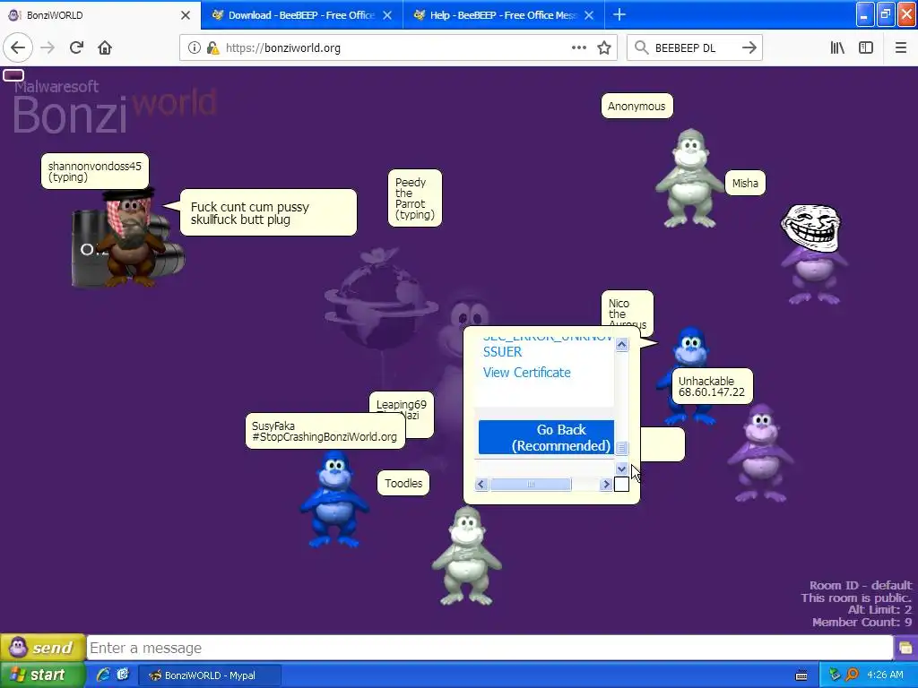Click the blue SusyFaka Bonzi character

334,498
